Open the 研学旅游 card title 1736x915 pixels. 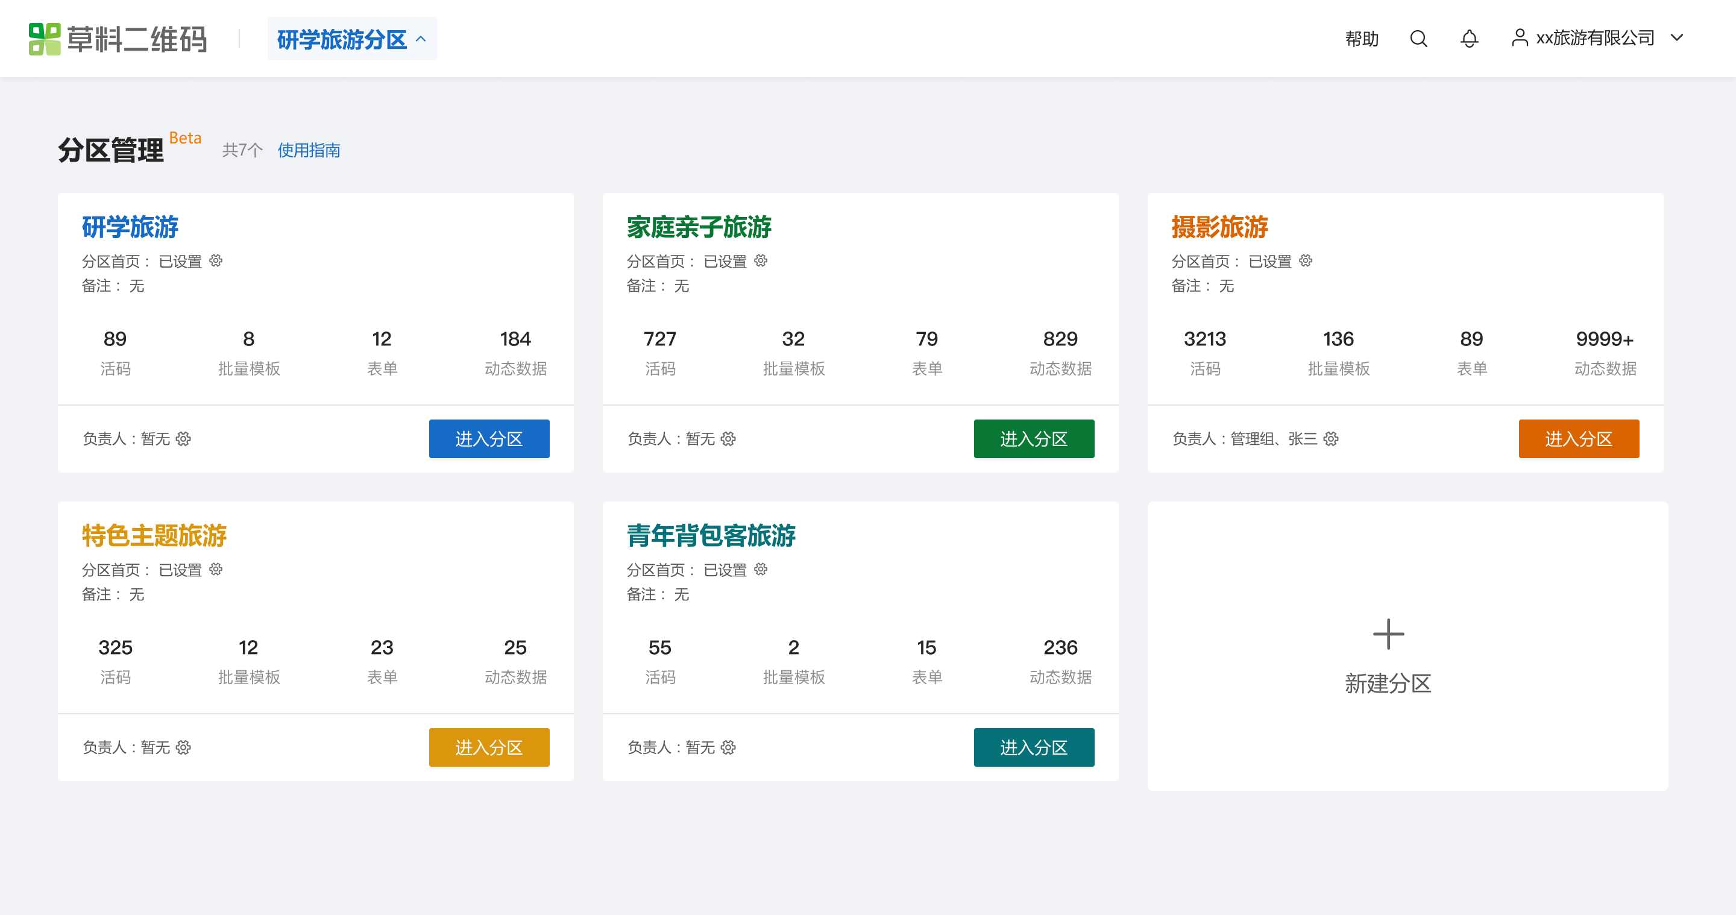click(x=130, y=227)
